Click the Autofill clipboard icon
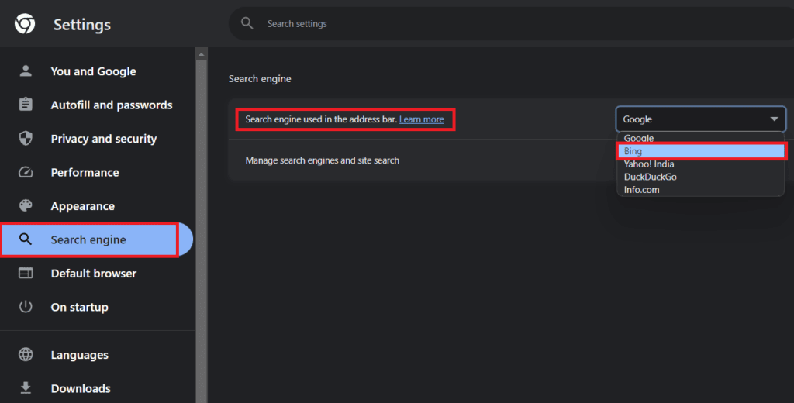The width and height of the screenshot is (794, 403). (x=26, y=105)
